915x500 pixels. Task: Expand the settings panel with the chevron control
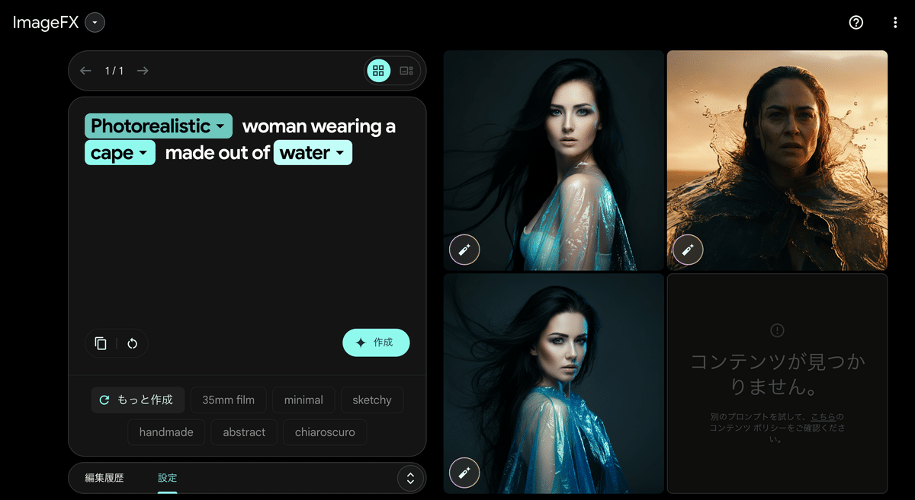pyautogui.click(x=410, y=478)
